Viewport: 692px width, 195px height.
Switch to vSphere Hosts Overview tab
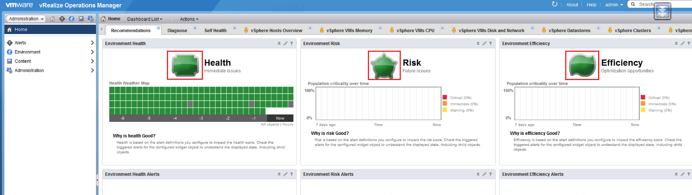(276, 31)
